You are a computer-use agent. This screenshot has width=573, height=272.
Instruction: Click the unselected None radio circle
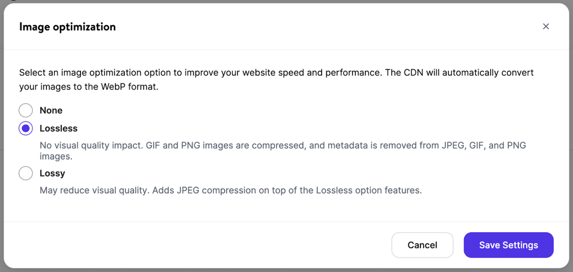(25, 110)
